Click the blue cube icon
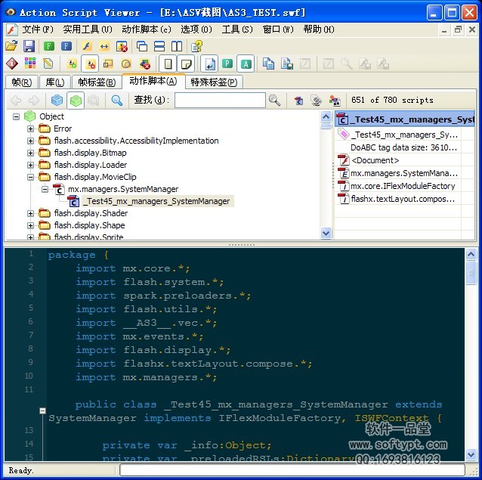 point(57,101)
